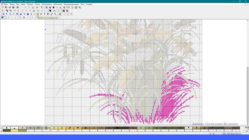Open the blue color selector dropdown
Screen dimensions: 249x140
coord(5,17)
